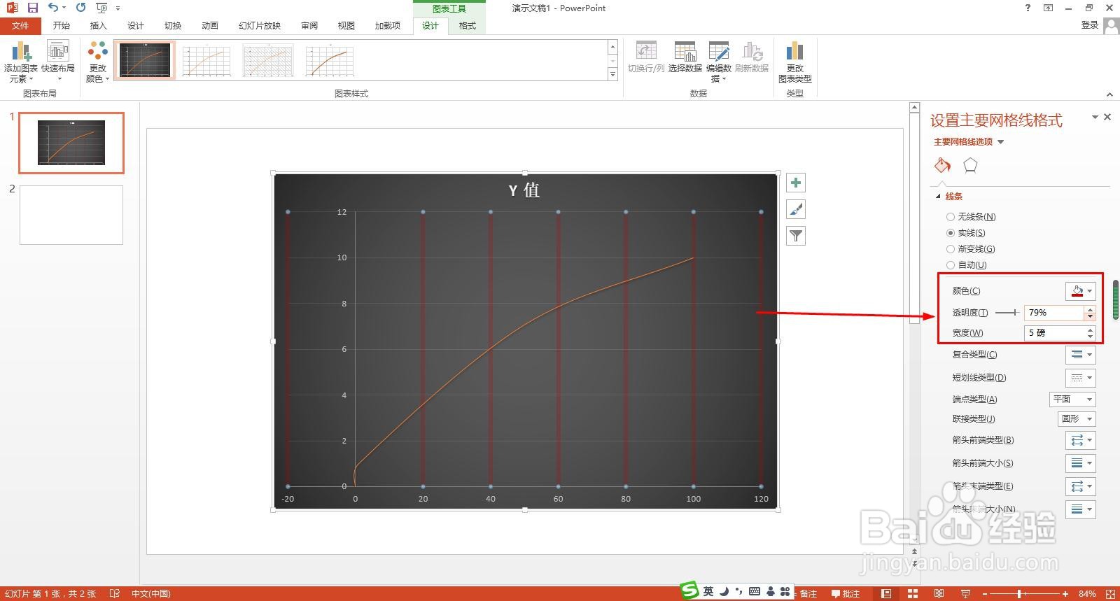
Task: Open Compound type (复合类型) dropdown
Action: (x=1081, y=355)
